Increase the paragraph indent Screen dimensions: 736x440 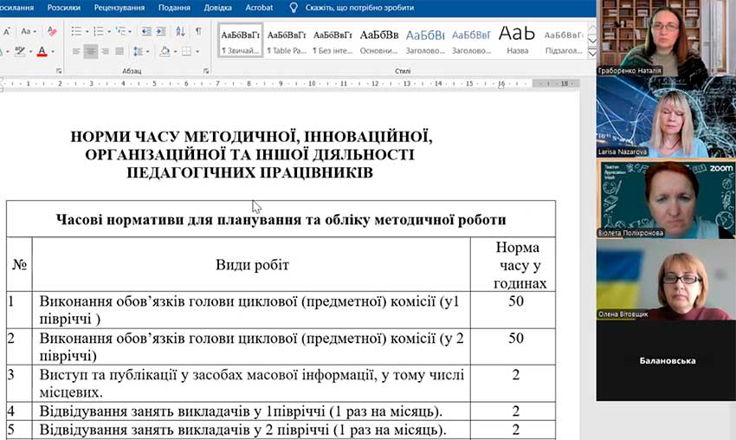[x=162, y=31]
